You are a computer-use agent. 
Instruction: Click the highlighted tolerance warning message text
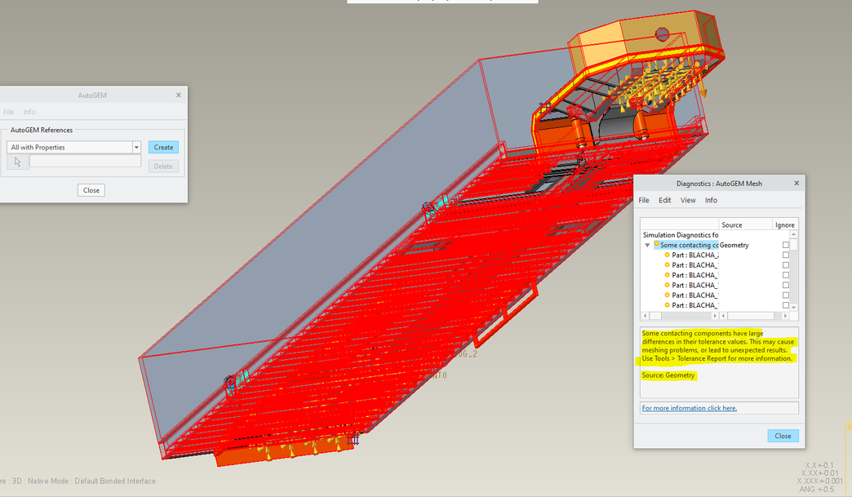tap(718, 346)
